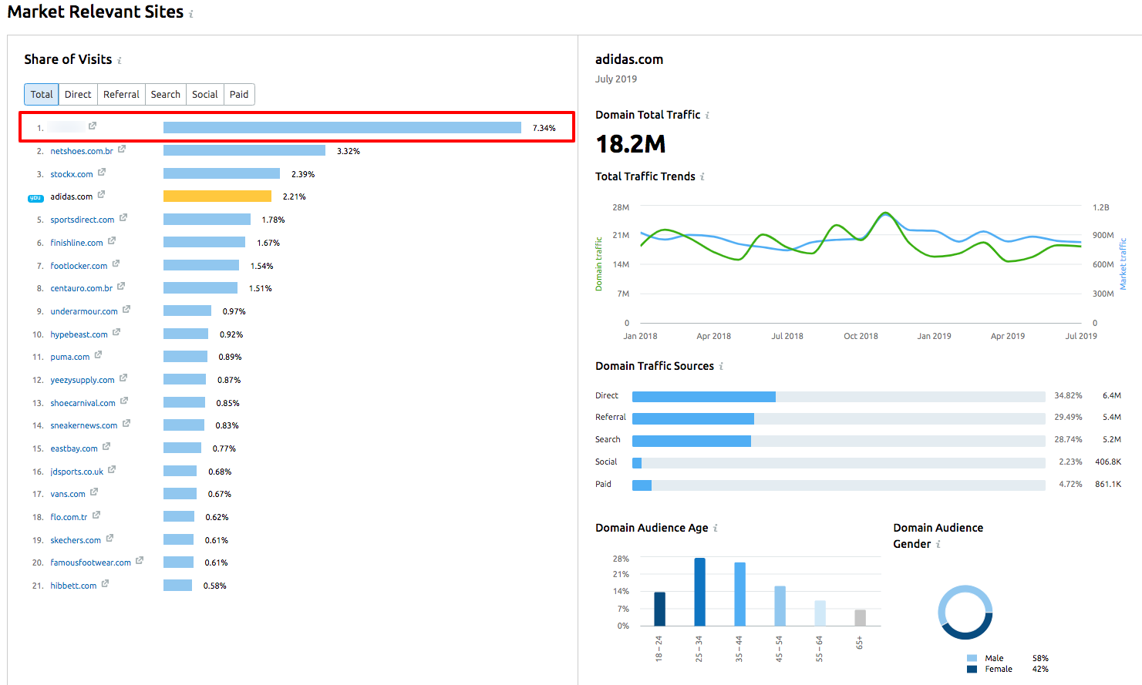
Task: Open hypebeast.com domain link
Action: tap(79, 334)
